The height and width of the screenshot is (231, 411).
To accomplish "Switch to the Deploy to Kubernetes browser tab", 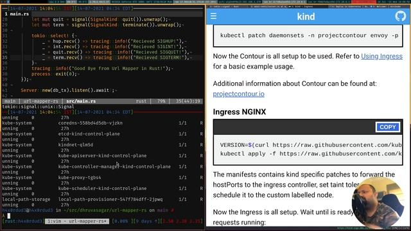I will coord(349,6).
